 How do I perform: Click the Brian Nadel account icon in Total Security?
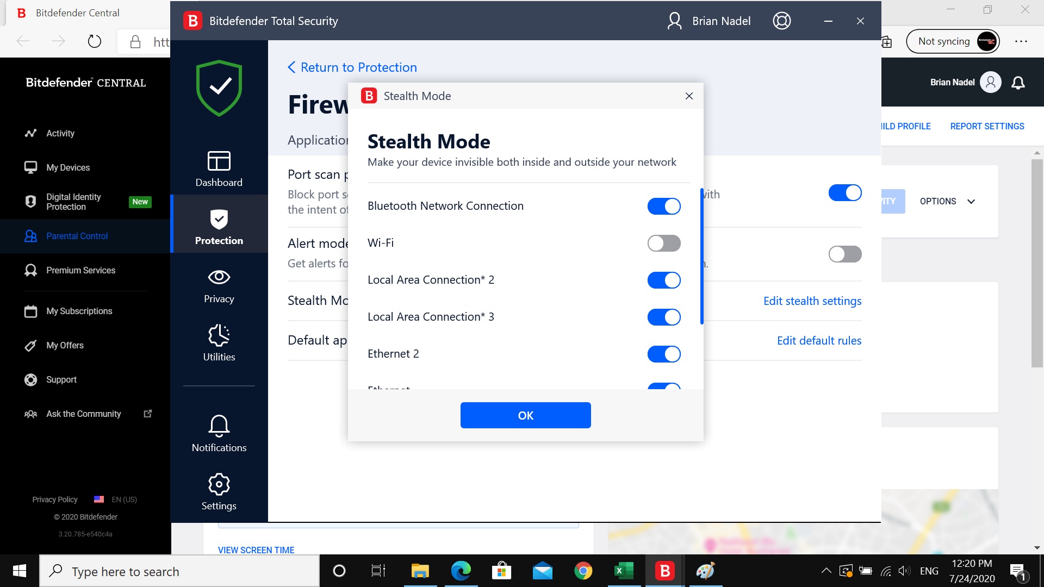click(x=674, y=21)
